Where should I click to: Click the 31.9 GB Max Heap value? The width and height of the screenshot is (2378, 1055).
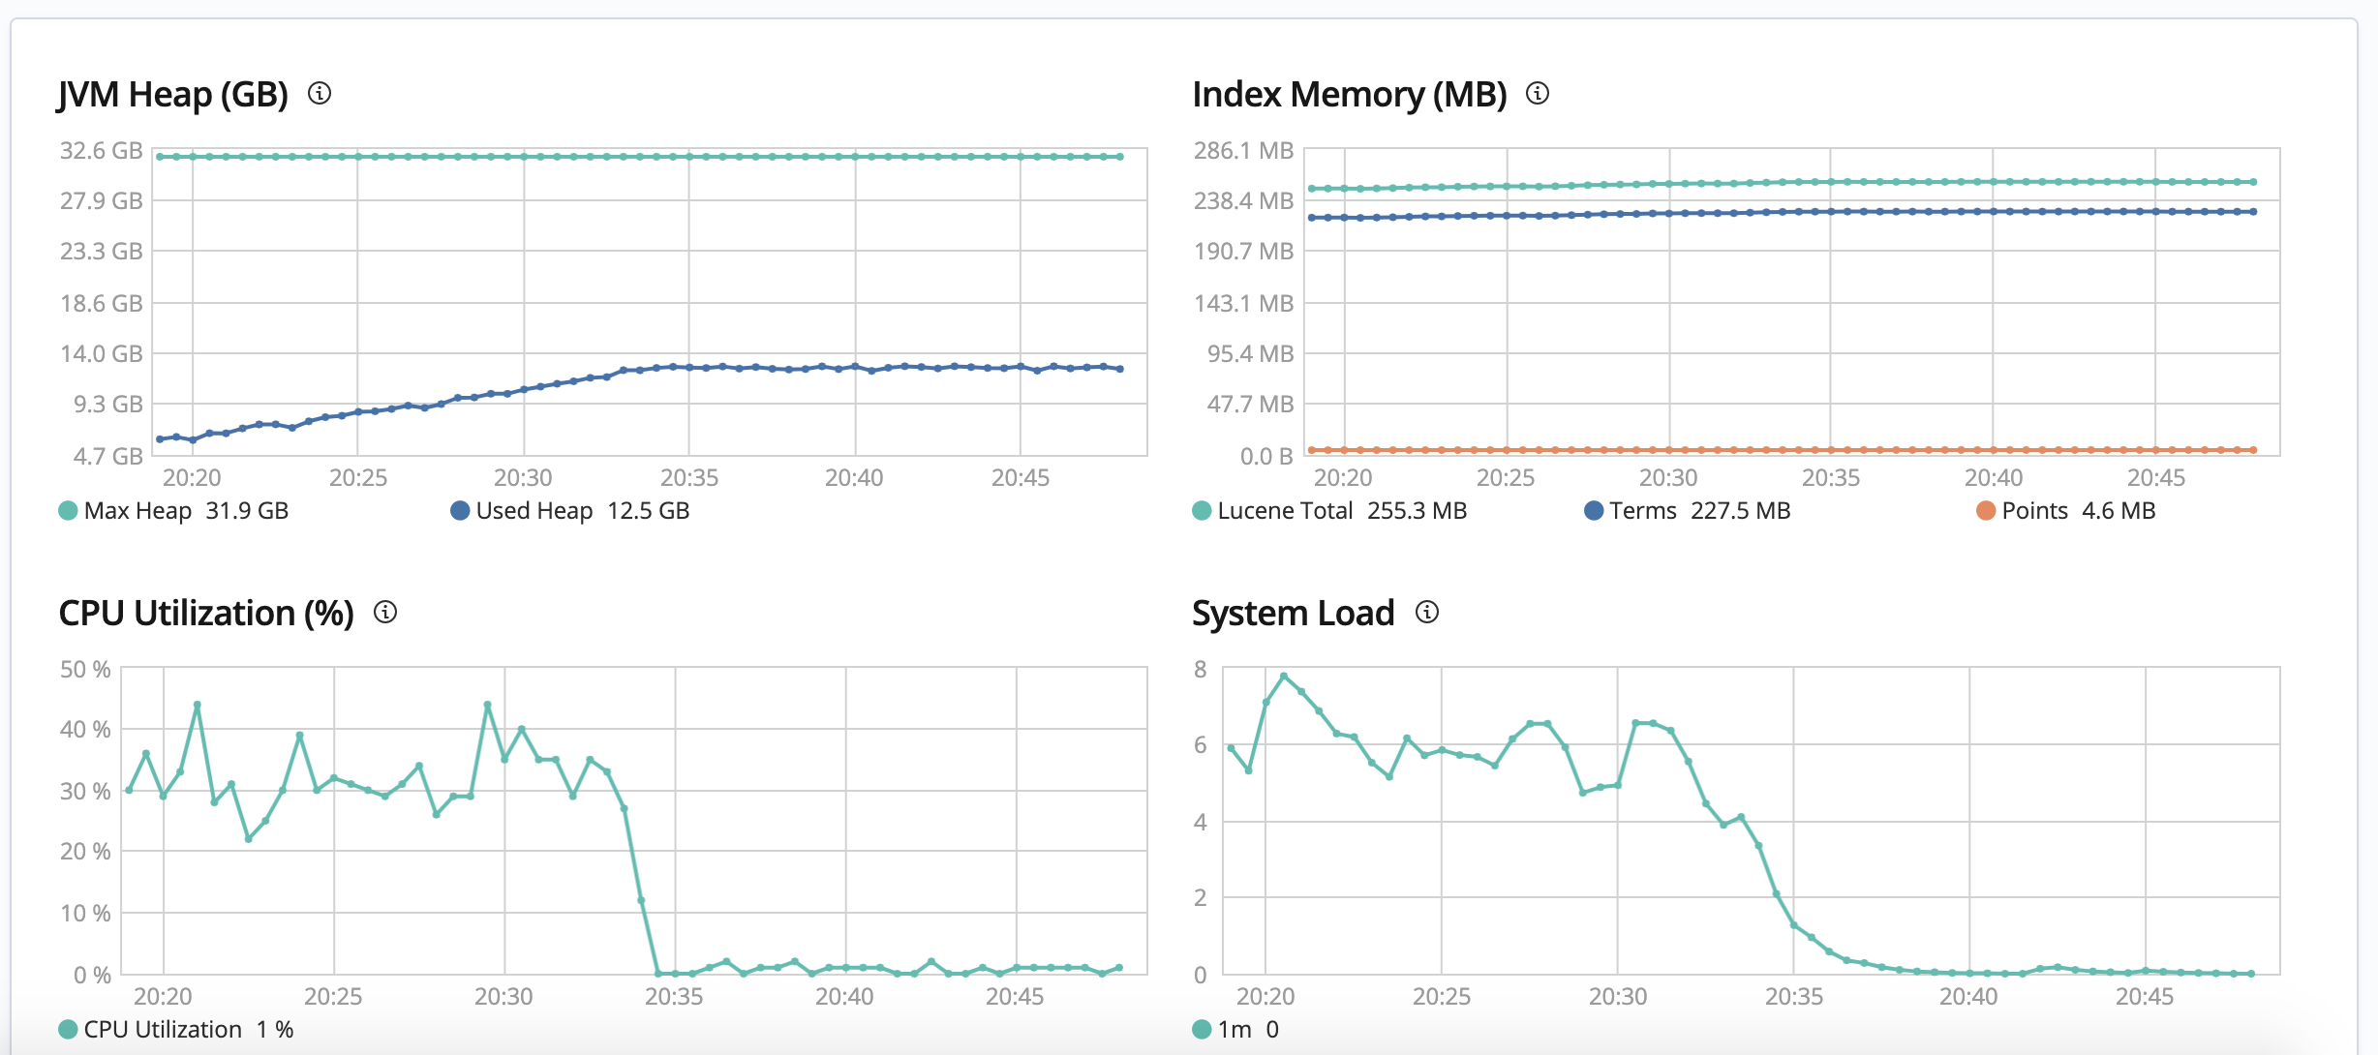click(247, 511)
